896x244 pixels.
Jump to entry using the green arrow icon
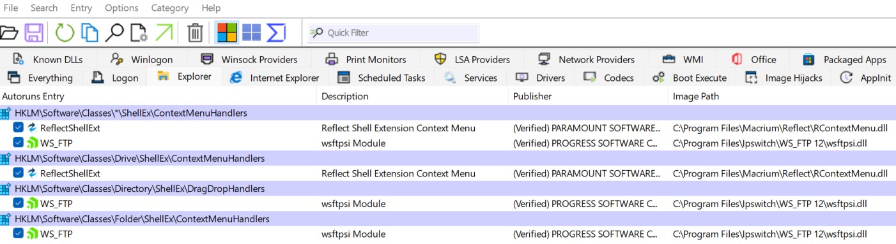click(x=164, y=32)
